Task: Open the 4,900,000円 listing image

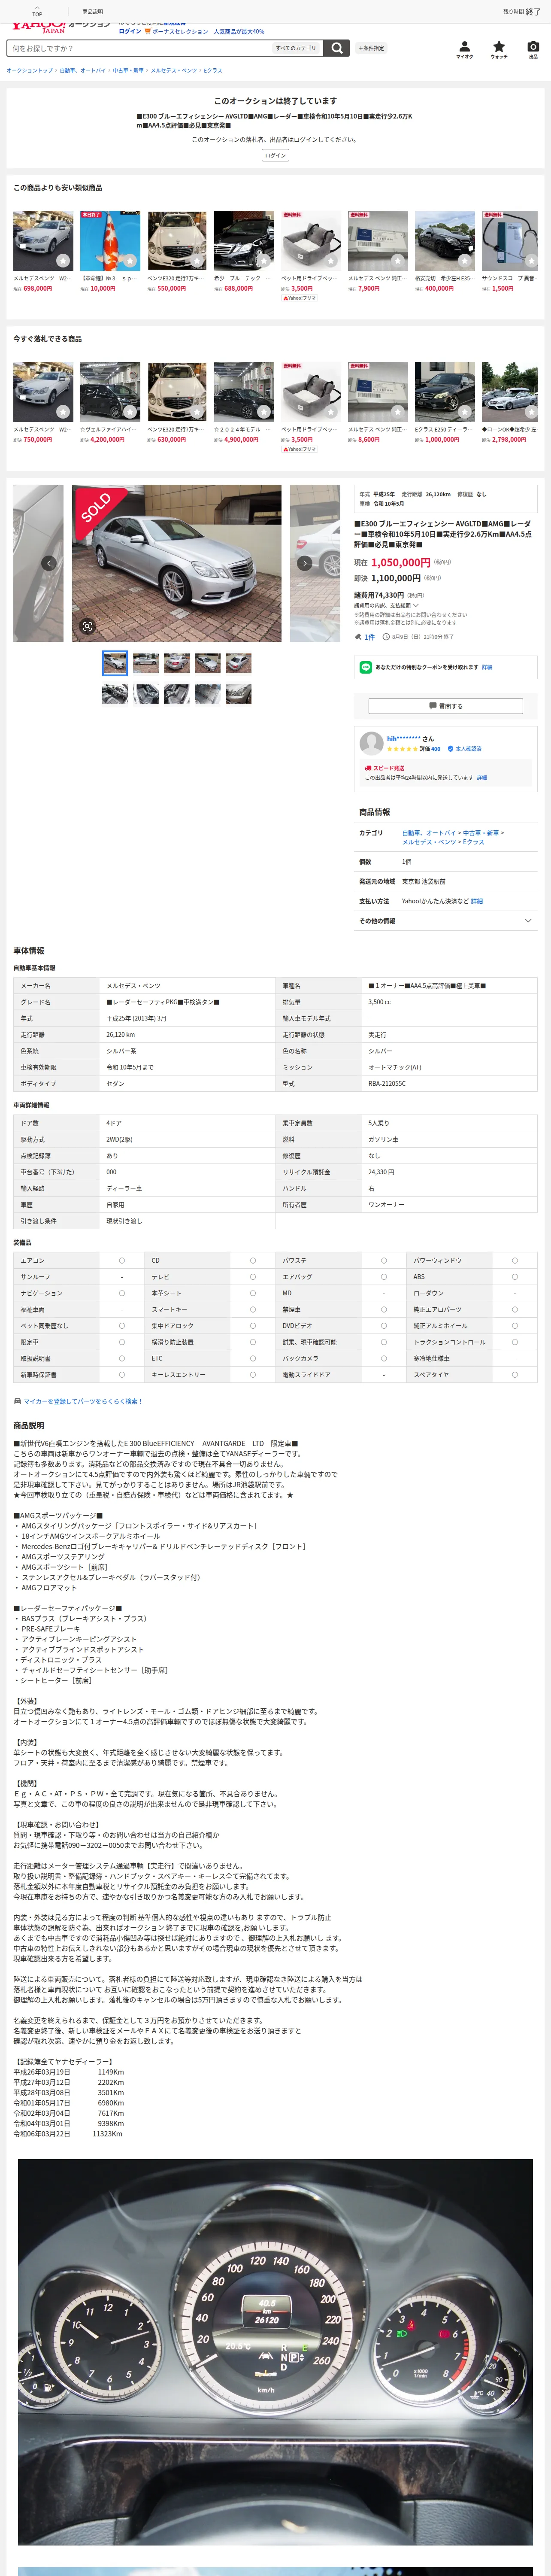Action: click(x=244, y=392)
